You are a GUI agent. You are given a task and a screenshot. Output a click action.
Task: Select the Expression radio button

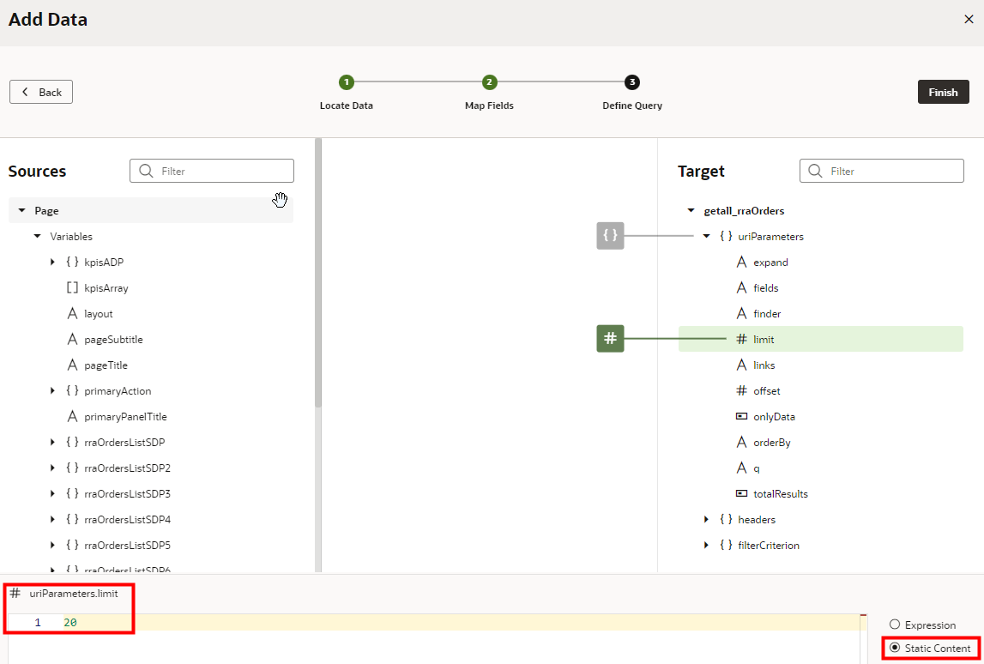[x=895, y=625]
